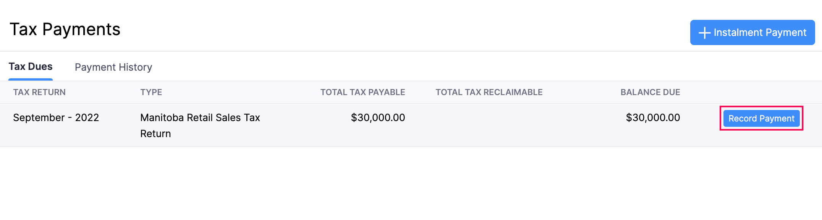Open the September - 2022 tax return entry
Image resolution: width=822 pixels, height=220 pixels.
pos(57,118)
